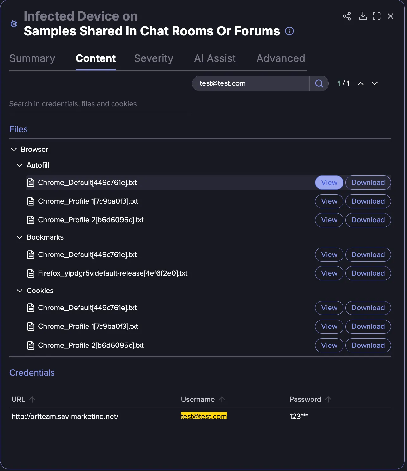Click file icon of Autofill Chrome_Profile 2 file
The width and height of the screenshot is (407, 471).
click(x=31, y=220)
